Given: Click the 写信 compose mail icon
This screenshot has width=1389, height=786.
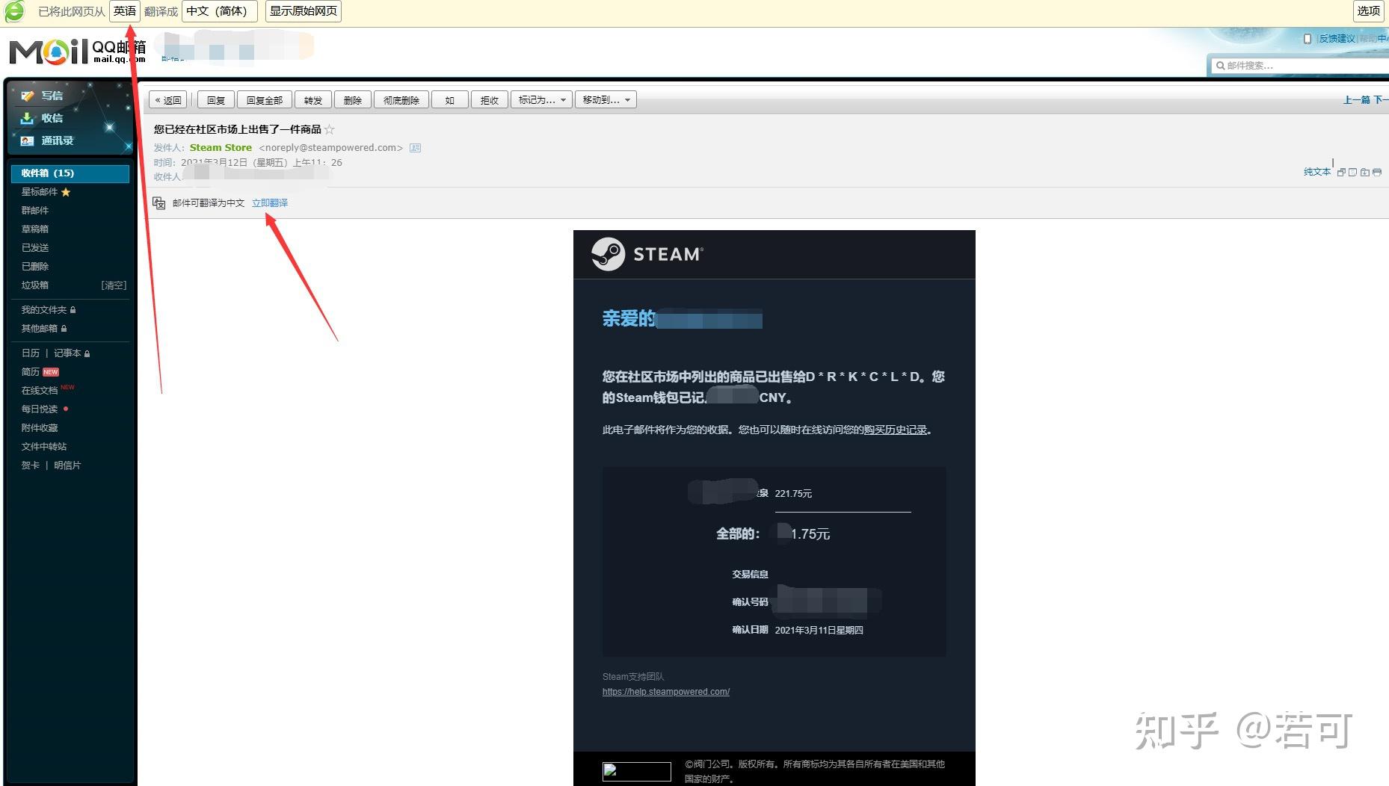Looking at the screenshot, I should (x=28, y=96).
